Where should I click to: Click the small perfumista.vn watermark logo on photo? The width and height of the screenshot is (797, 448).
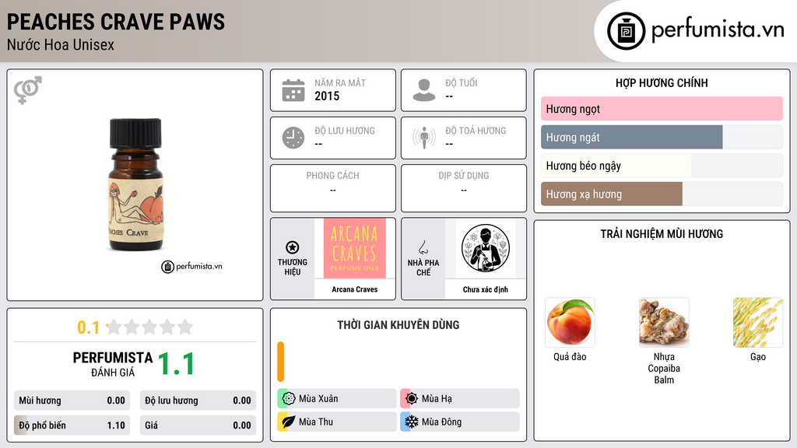pos(191,266)
